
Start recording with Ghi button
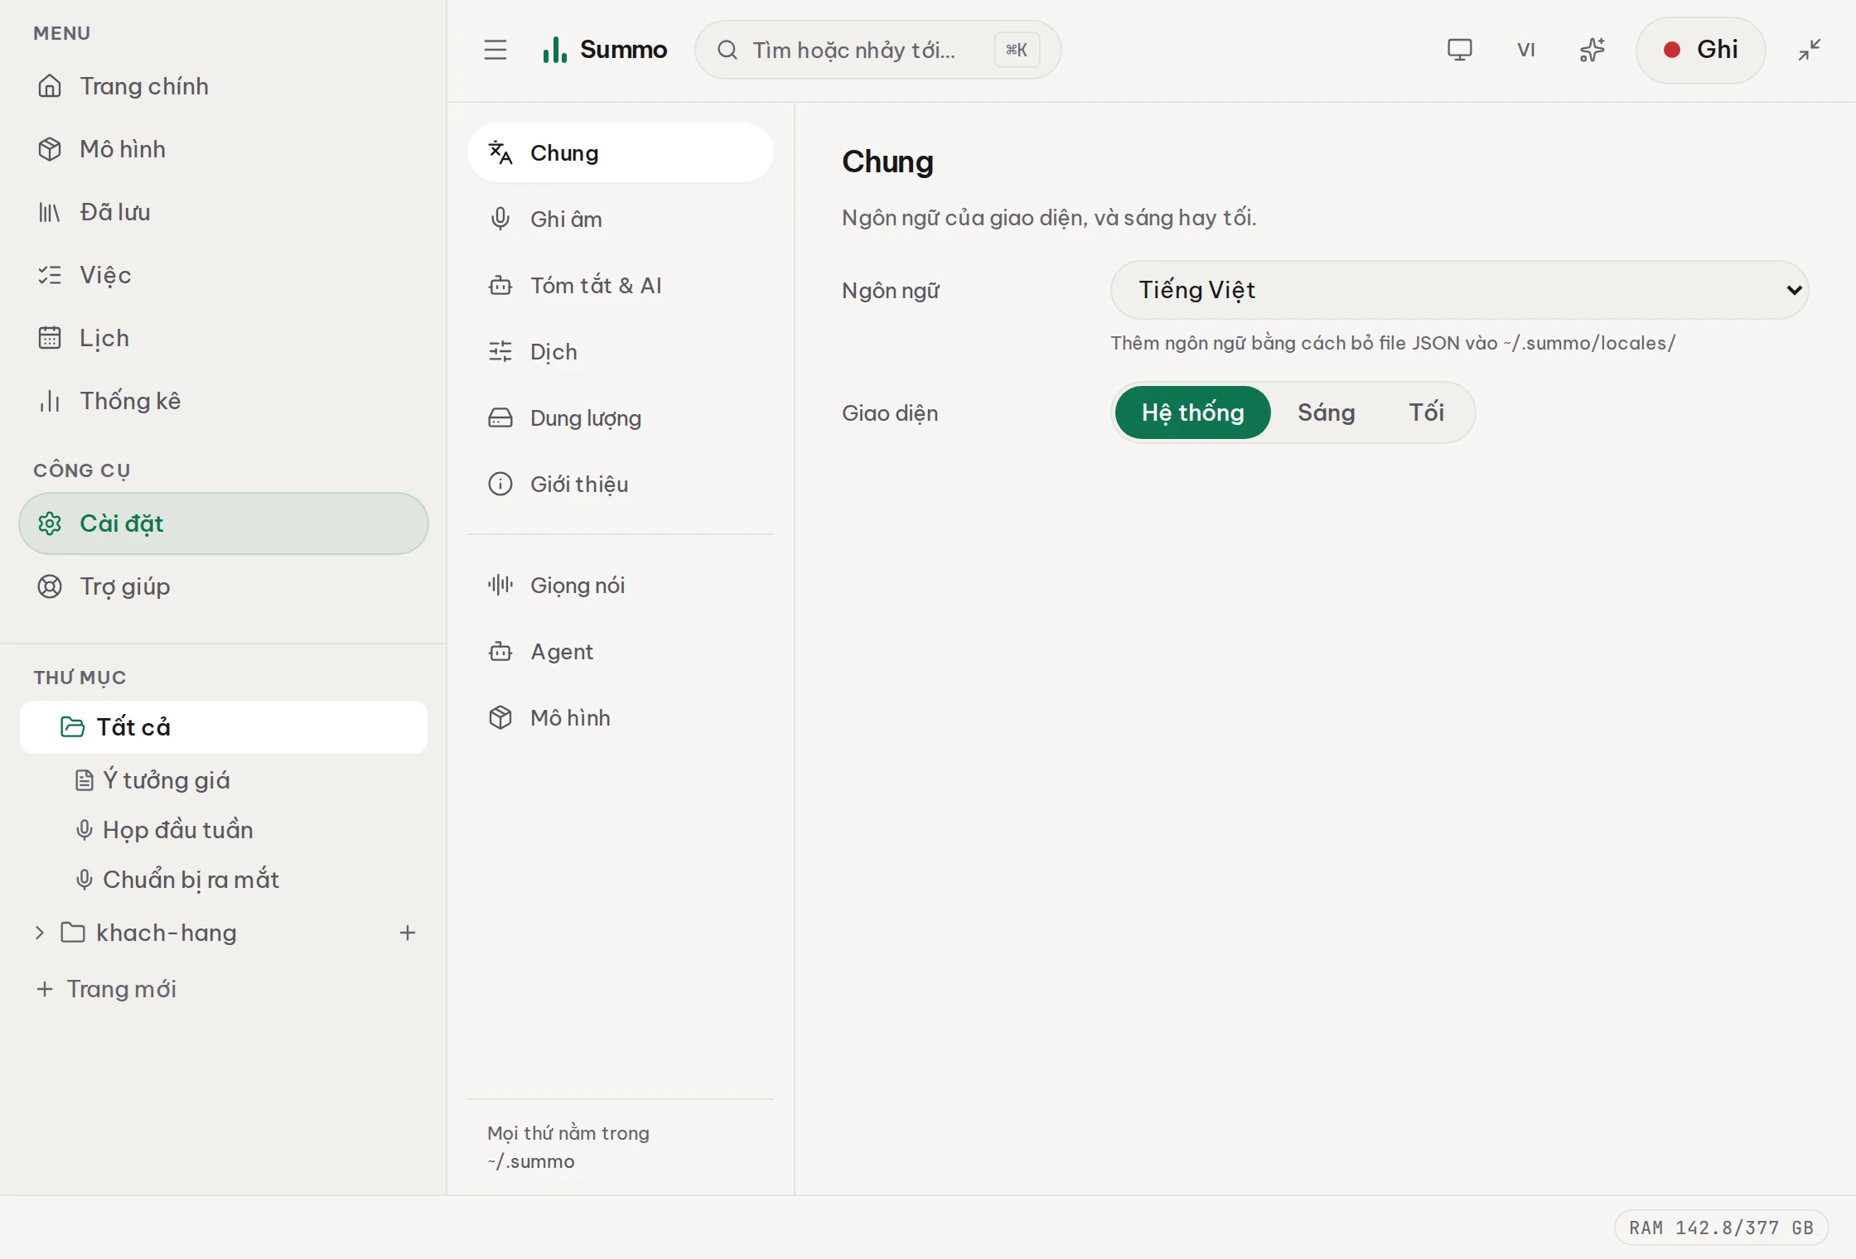[1700, 50]
